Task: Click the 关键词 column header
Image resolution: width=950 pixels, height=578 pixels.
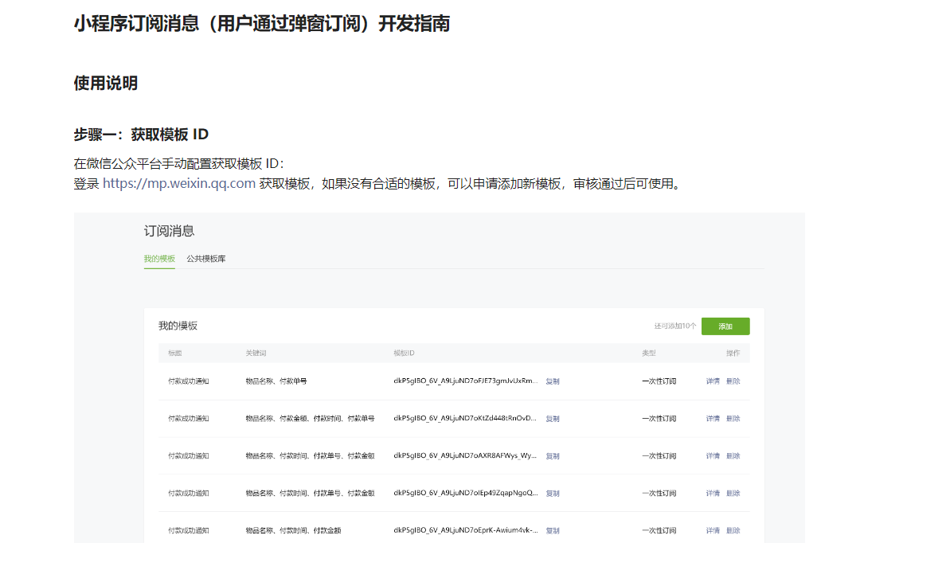Action: tap(256, 353)
